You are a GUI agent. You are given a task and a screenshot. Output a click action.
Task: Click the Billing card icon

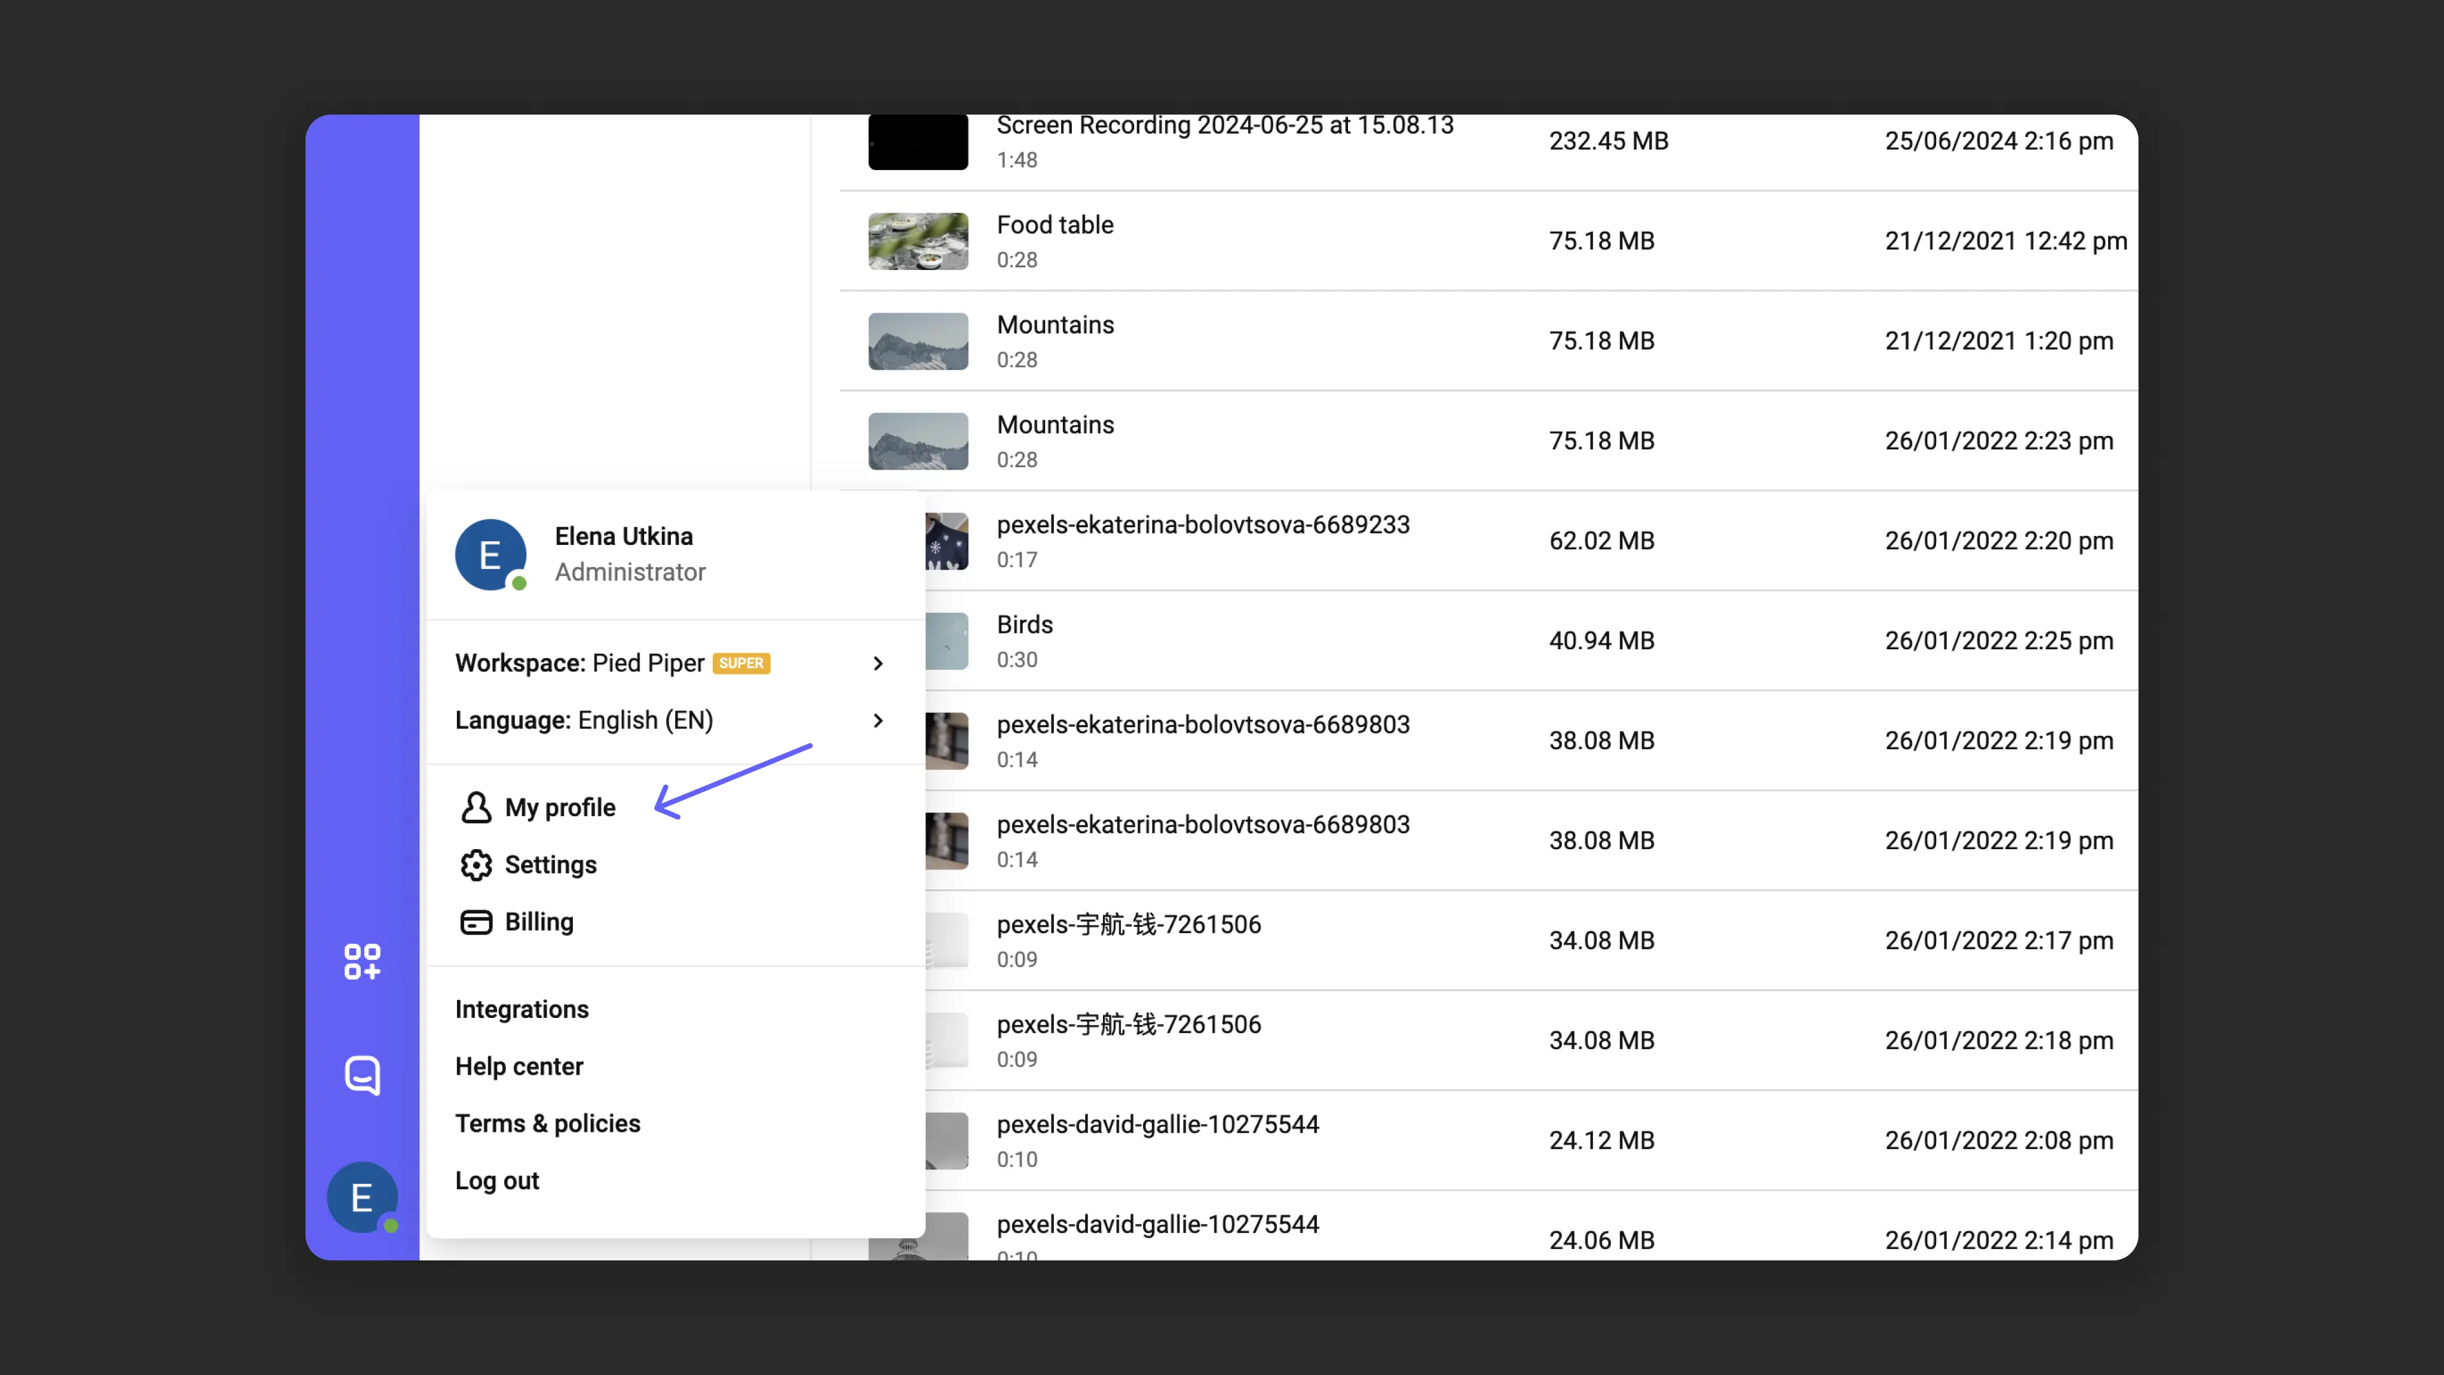point(476,921)
